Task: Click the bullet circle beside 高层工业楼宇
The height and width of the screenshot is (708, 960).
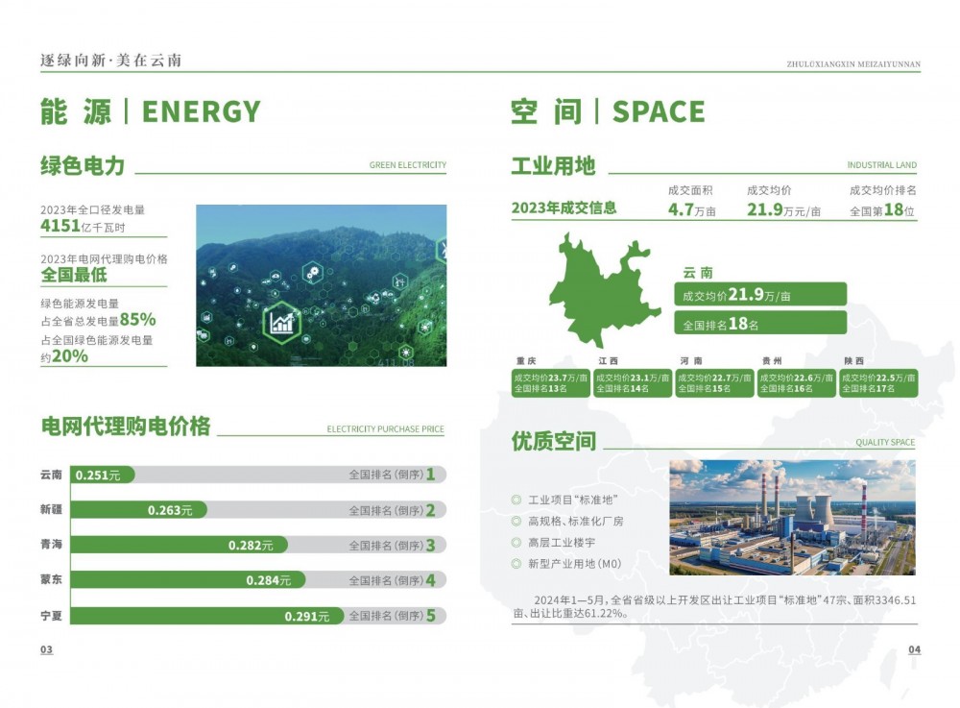Action: pos(516,542)
